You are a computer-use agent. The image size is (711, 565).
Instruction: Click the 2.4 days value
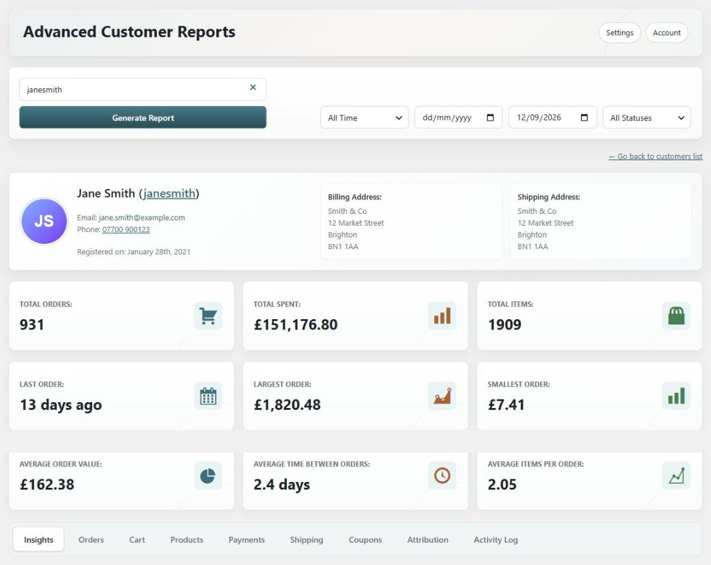tap(282, 485)
